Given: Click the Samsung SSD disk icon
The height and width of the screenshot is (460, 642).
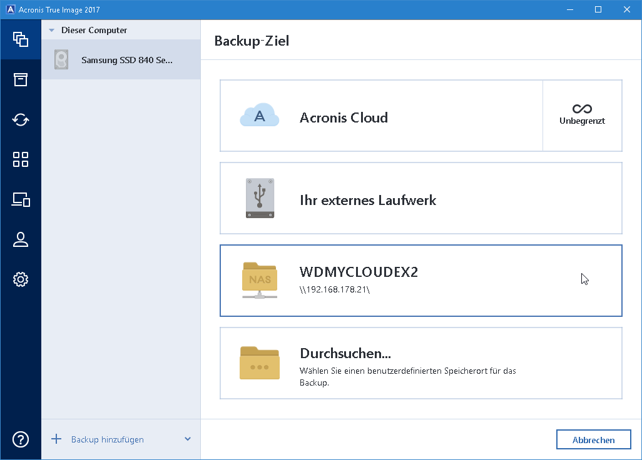Looking at the screenshot, I should click(x=61, y=60).
